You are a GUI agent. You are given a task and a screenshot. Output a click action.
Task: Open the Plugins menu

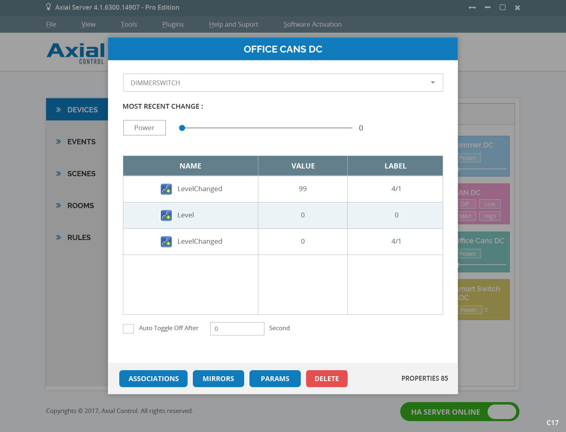pos(173,24)
